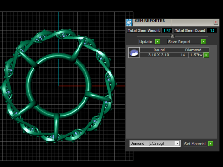
Task: Click green arrow beside 1.57tw
Action: 206,55
